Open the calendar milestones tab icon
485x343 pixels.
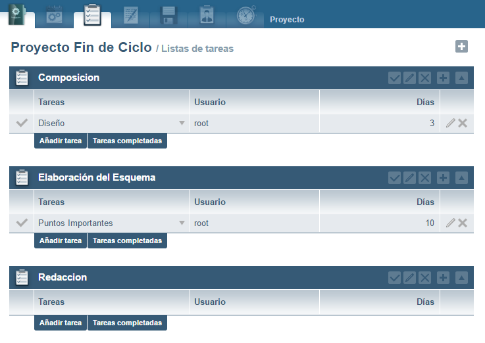pyautogui.click(x=54, y=15)
